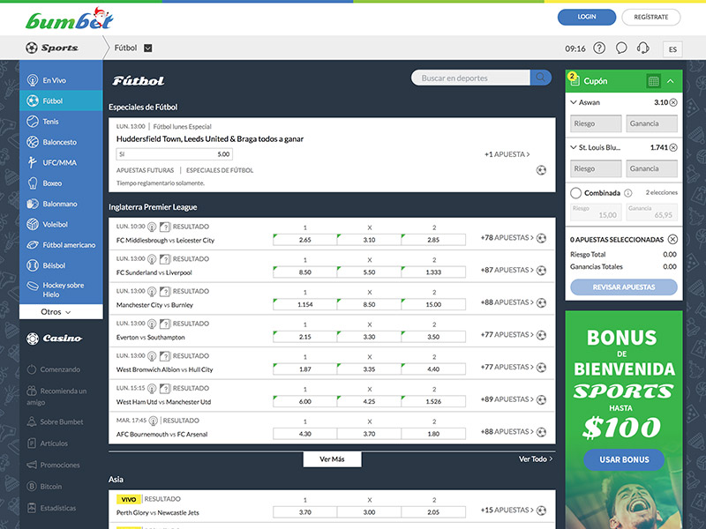Select Arsenal win odds 1.80
Screen dimensions: 706x529
[433, 434]
